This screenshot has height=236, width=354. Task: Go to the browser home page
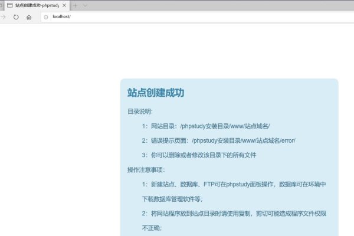coord(29,17)
